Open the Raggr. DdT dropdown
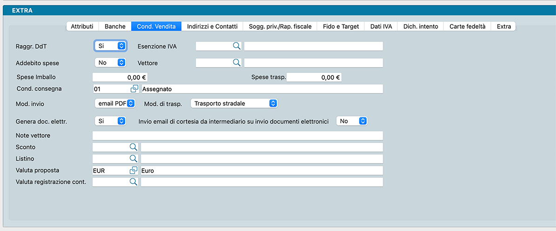 pyautogui.click(x=110, y=46)
